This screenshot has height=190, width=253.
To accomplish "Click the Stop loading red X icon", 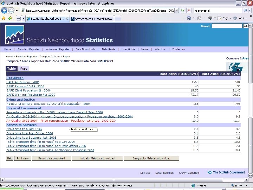I will coord(189,11).
